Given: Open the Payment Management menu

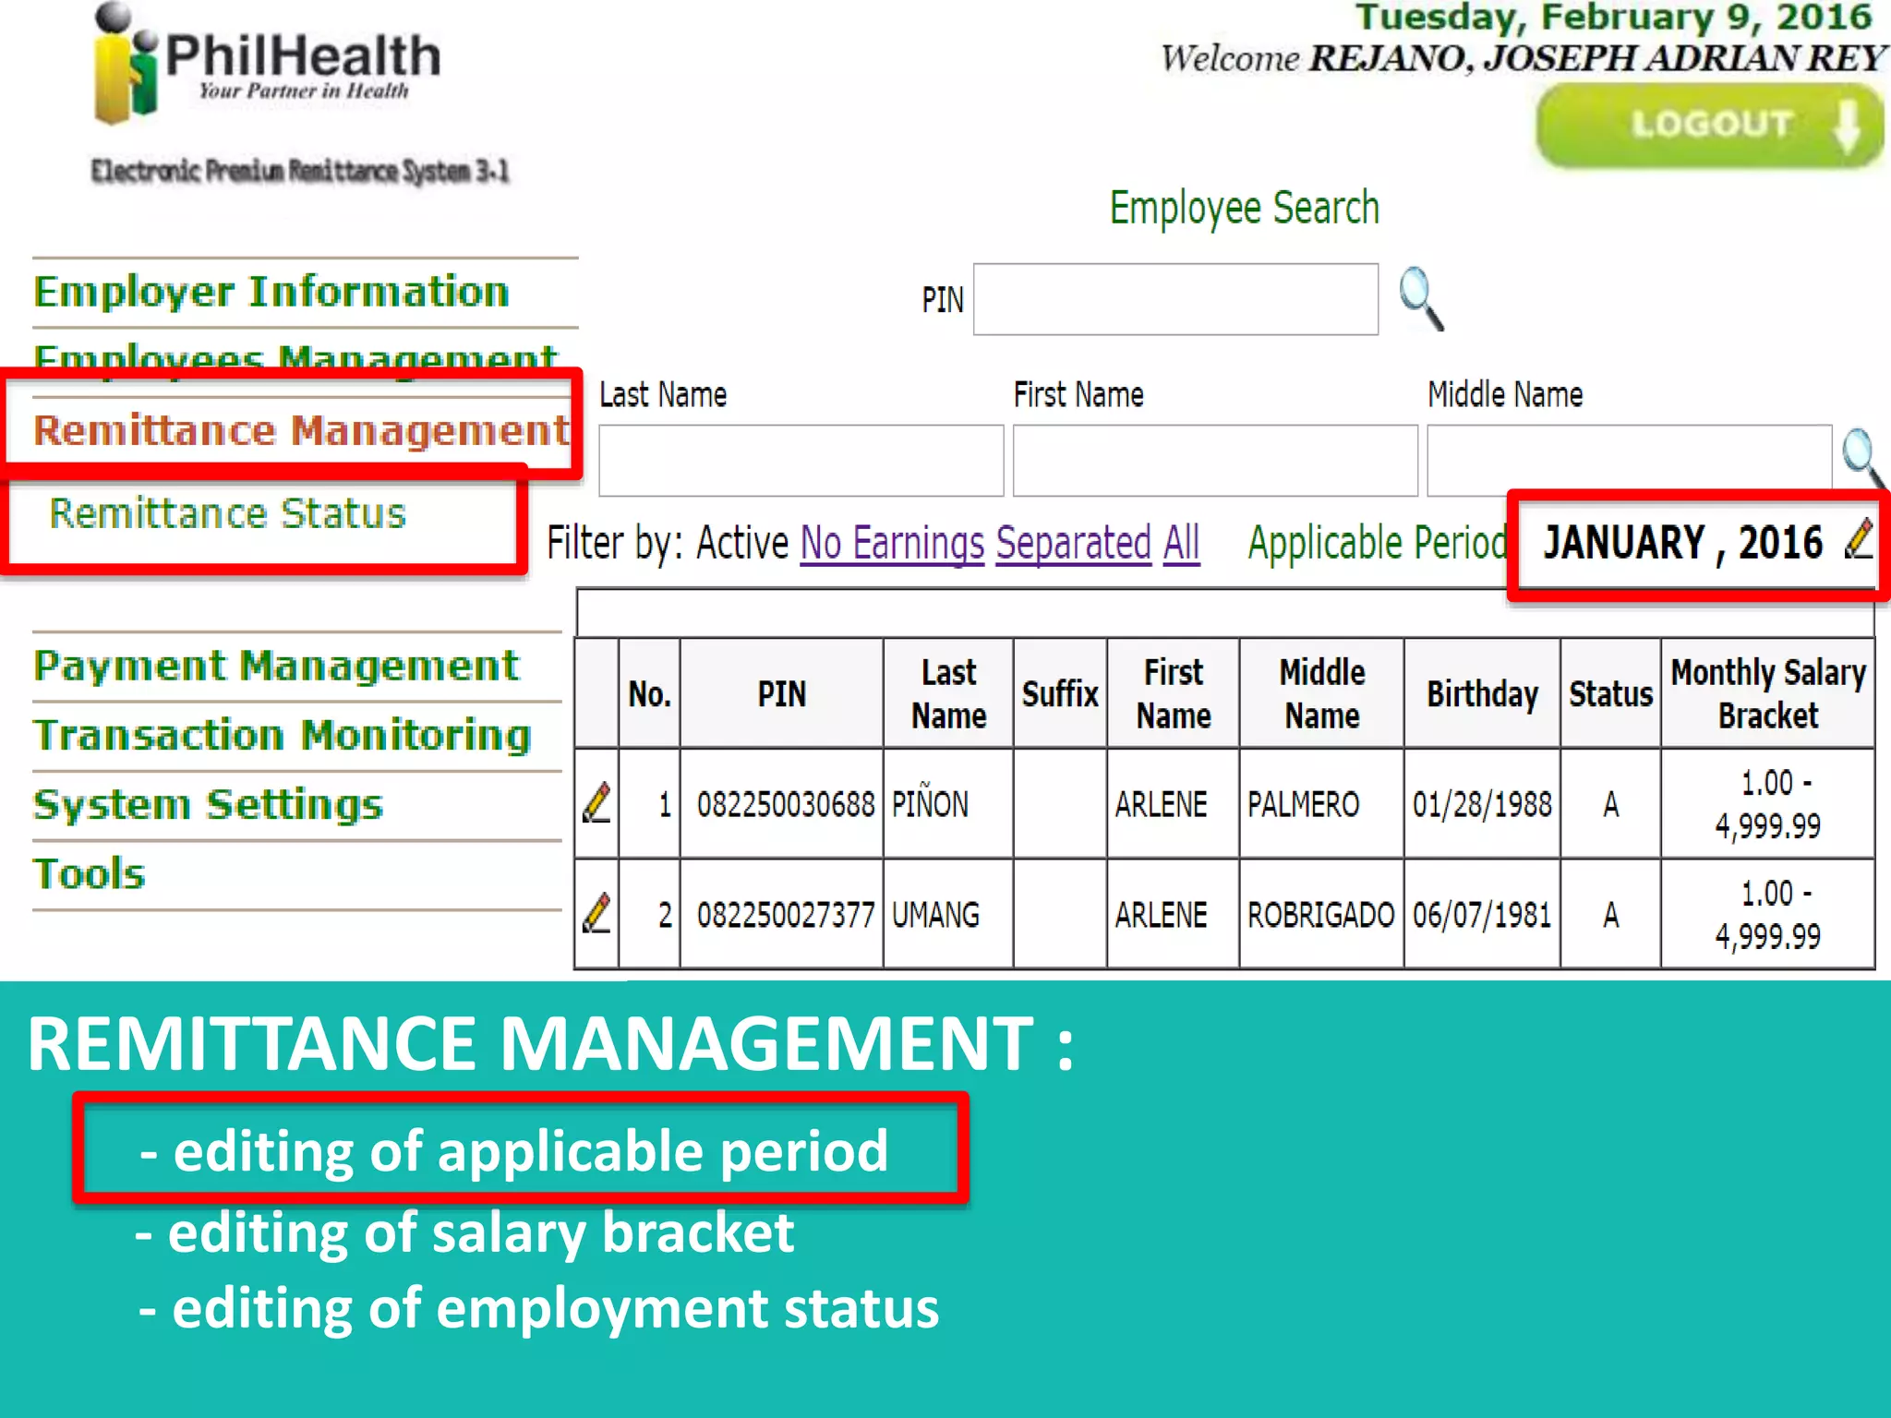Looking at the screenshot, I should [276, 666].
